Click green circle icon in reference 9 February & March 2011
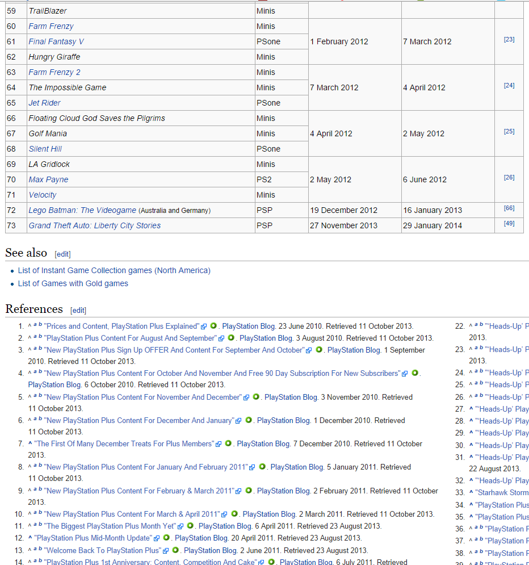Screen dimensions: 529x565 click(x=249, y=491)
